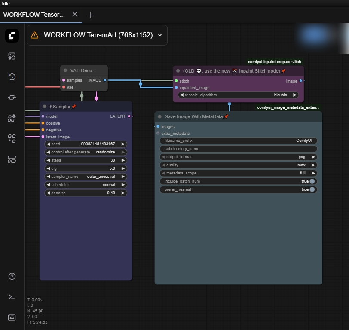The image size is (349, 330).
Task: Open the image queue panel from the sidebar
Action: click(12, 56)
